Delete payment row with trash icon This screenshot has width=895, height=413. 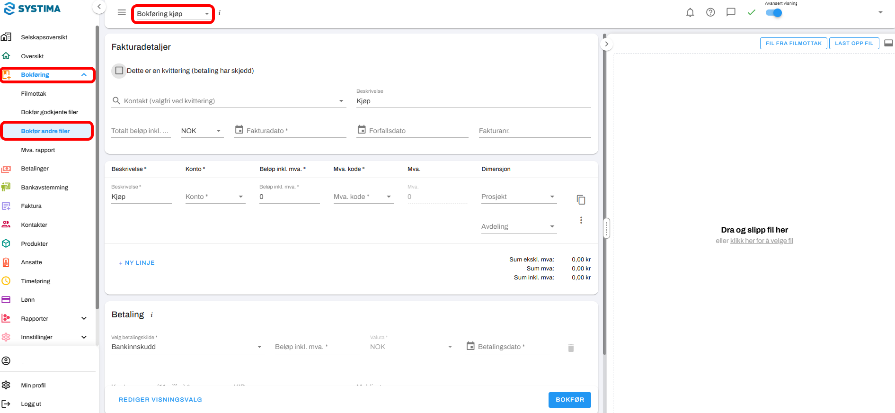571,348
